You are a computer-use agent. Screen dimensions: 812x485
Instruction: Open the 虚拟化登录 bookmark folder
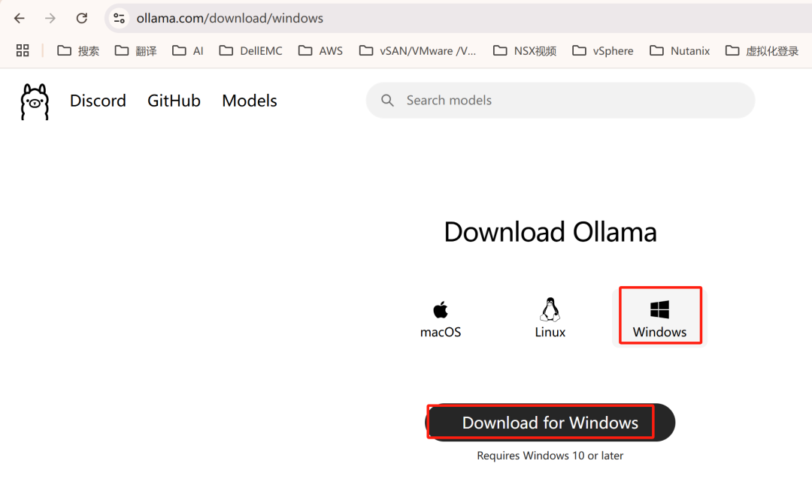pos(762,50)
